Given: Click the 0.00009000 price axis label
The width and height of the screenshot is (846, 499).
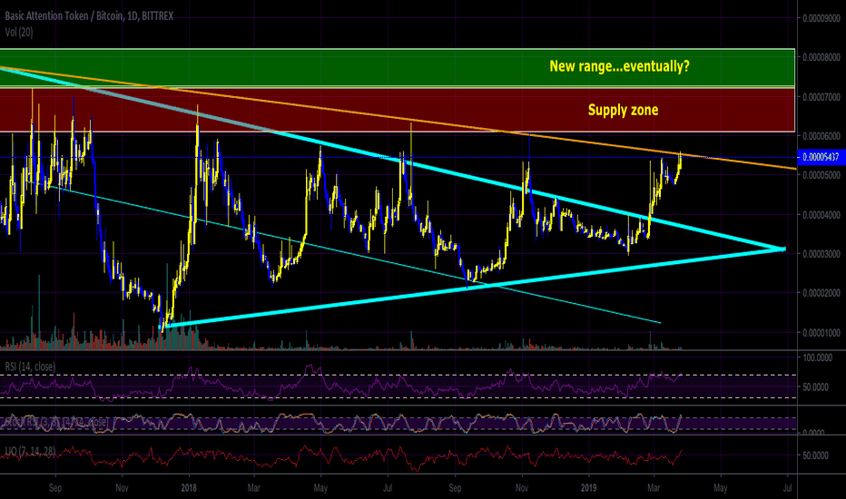Looking at the screenshot, I should (x=821, y=18).
